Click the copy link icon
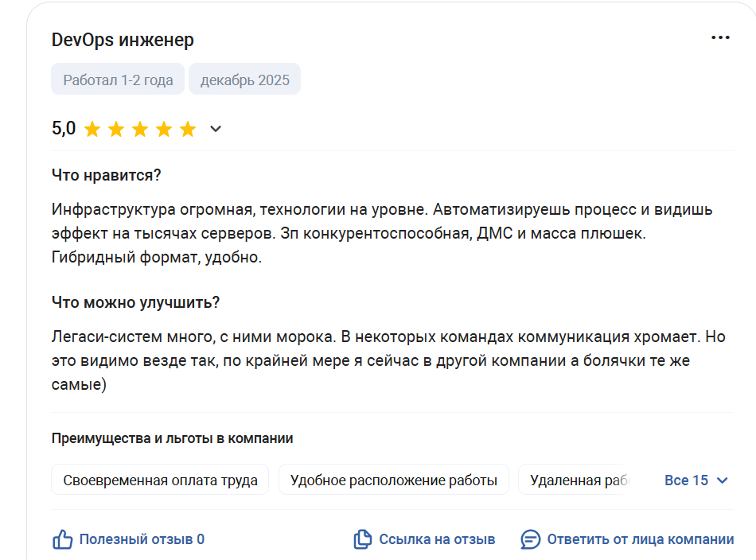The height and width of the screenshot is (560, 756). pos(363,539)
